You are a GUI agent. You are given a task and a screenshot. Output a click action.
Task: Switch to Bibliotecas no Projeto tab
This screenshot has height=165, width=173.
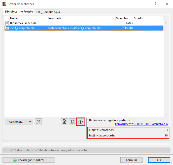tap(19, 12)
